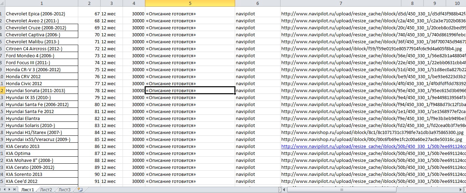Select the Hyundai Sonata (2011-2013) cell

[42, 90]
